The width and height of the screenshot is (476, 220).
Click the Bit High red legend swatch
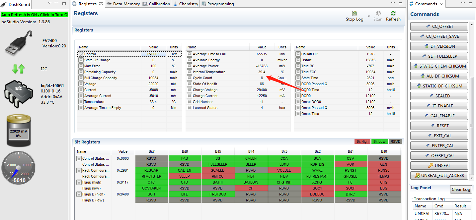point(362,141)
